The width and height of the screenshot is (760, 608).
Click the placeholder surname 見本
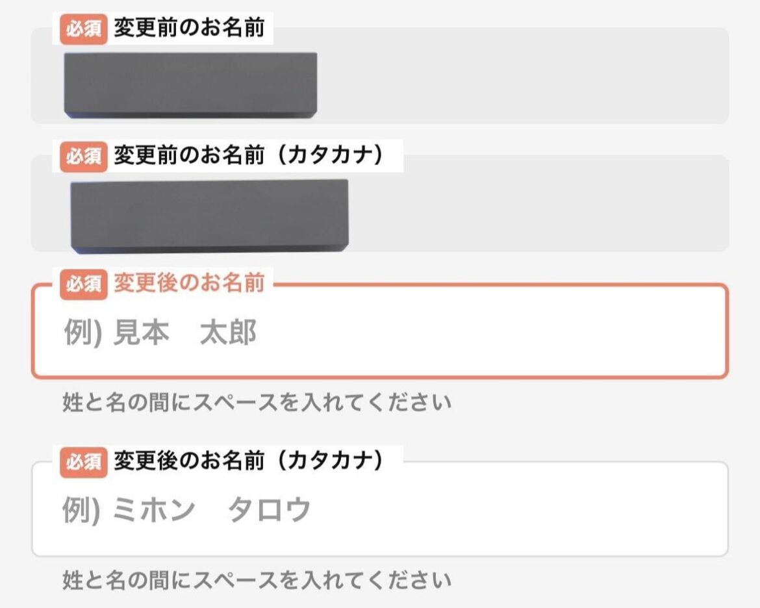tap(141, 333)
